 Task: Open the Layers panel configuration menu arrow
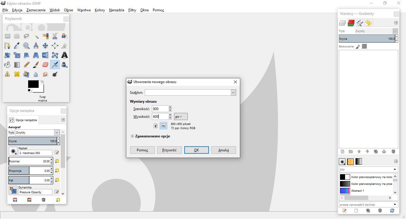(x=396, y=23)
